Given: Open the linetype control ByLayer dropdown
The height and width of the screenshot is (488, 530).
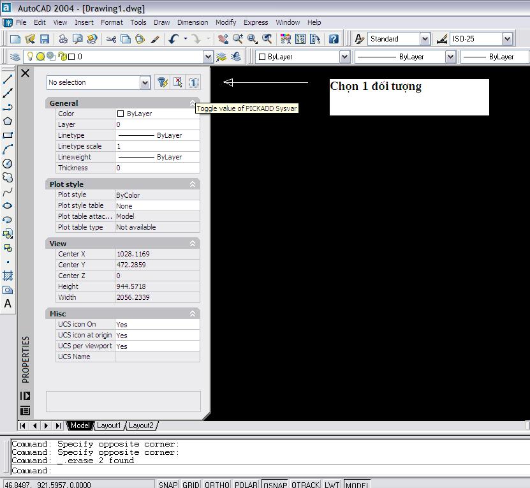Looking at the screenshot, I should [x=450, y=57].
